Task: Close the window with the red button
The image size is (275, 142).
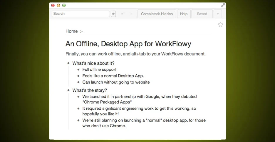Action: pos(53,6)
